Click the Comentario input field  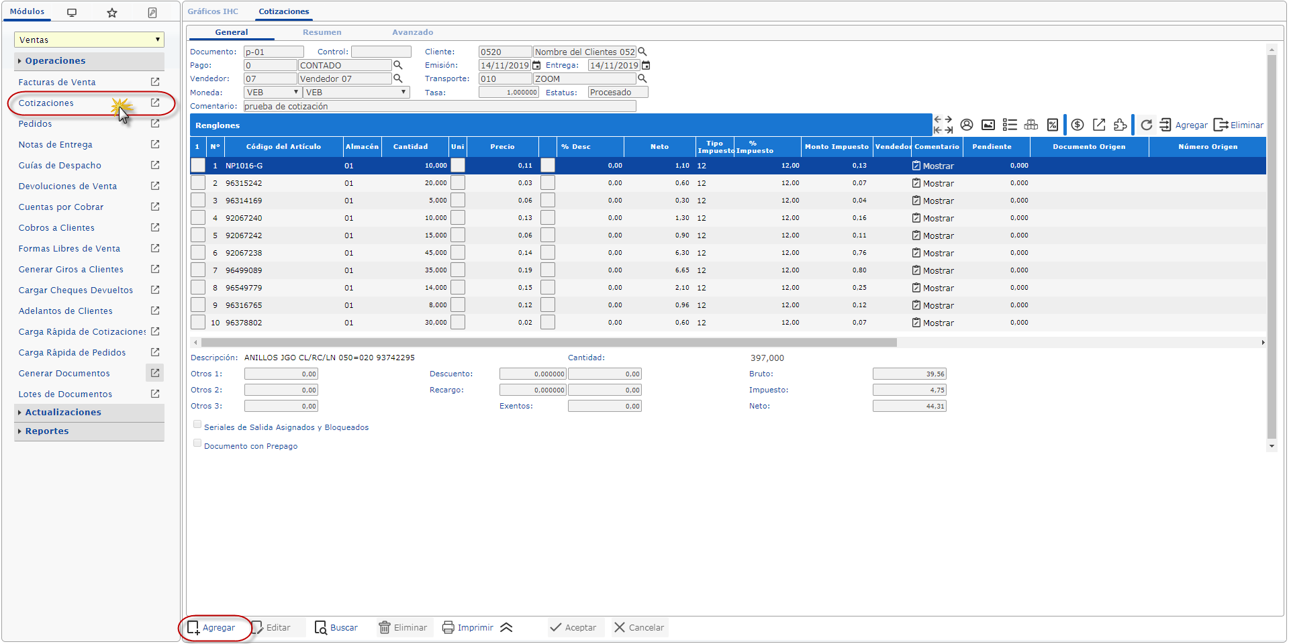[x=439, y=106]
